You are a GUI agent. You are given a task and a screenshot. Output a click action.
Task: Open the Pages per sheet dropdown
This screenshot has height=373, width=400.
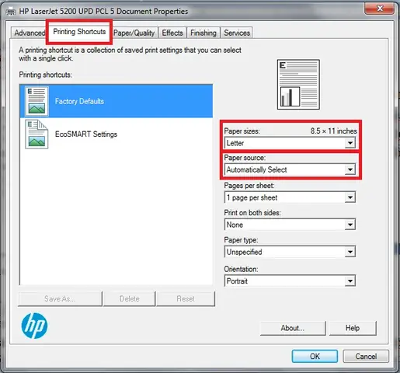click(x=350, y=197)
